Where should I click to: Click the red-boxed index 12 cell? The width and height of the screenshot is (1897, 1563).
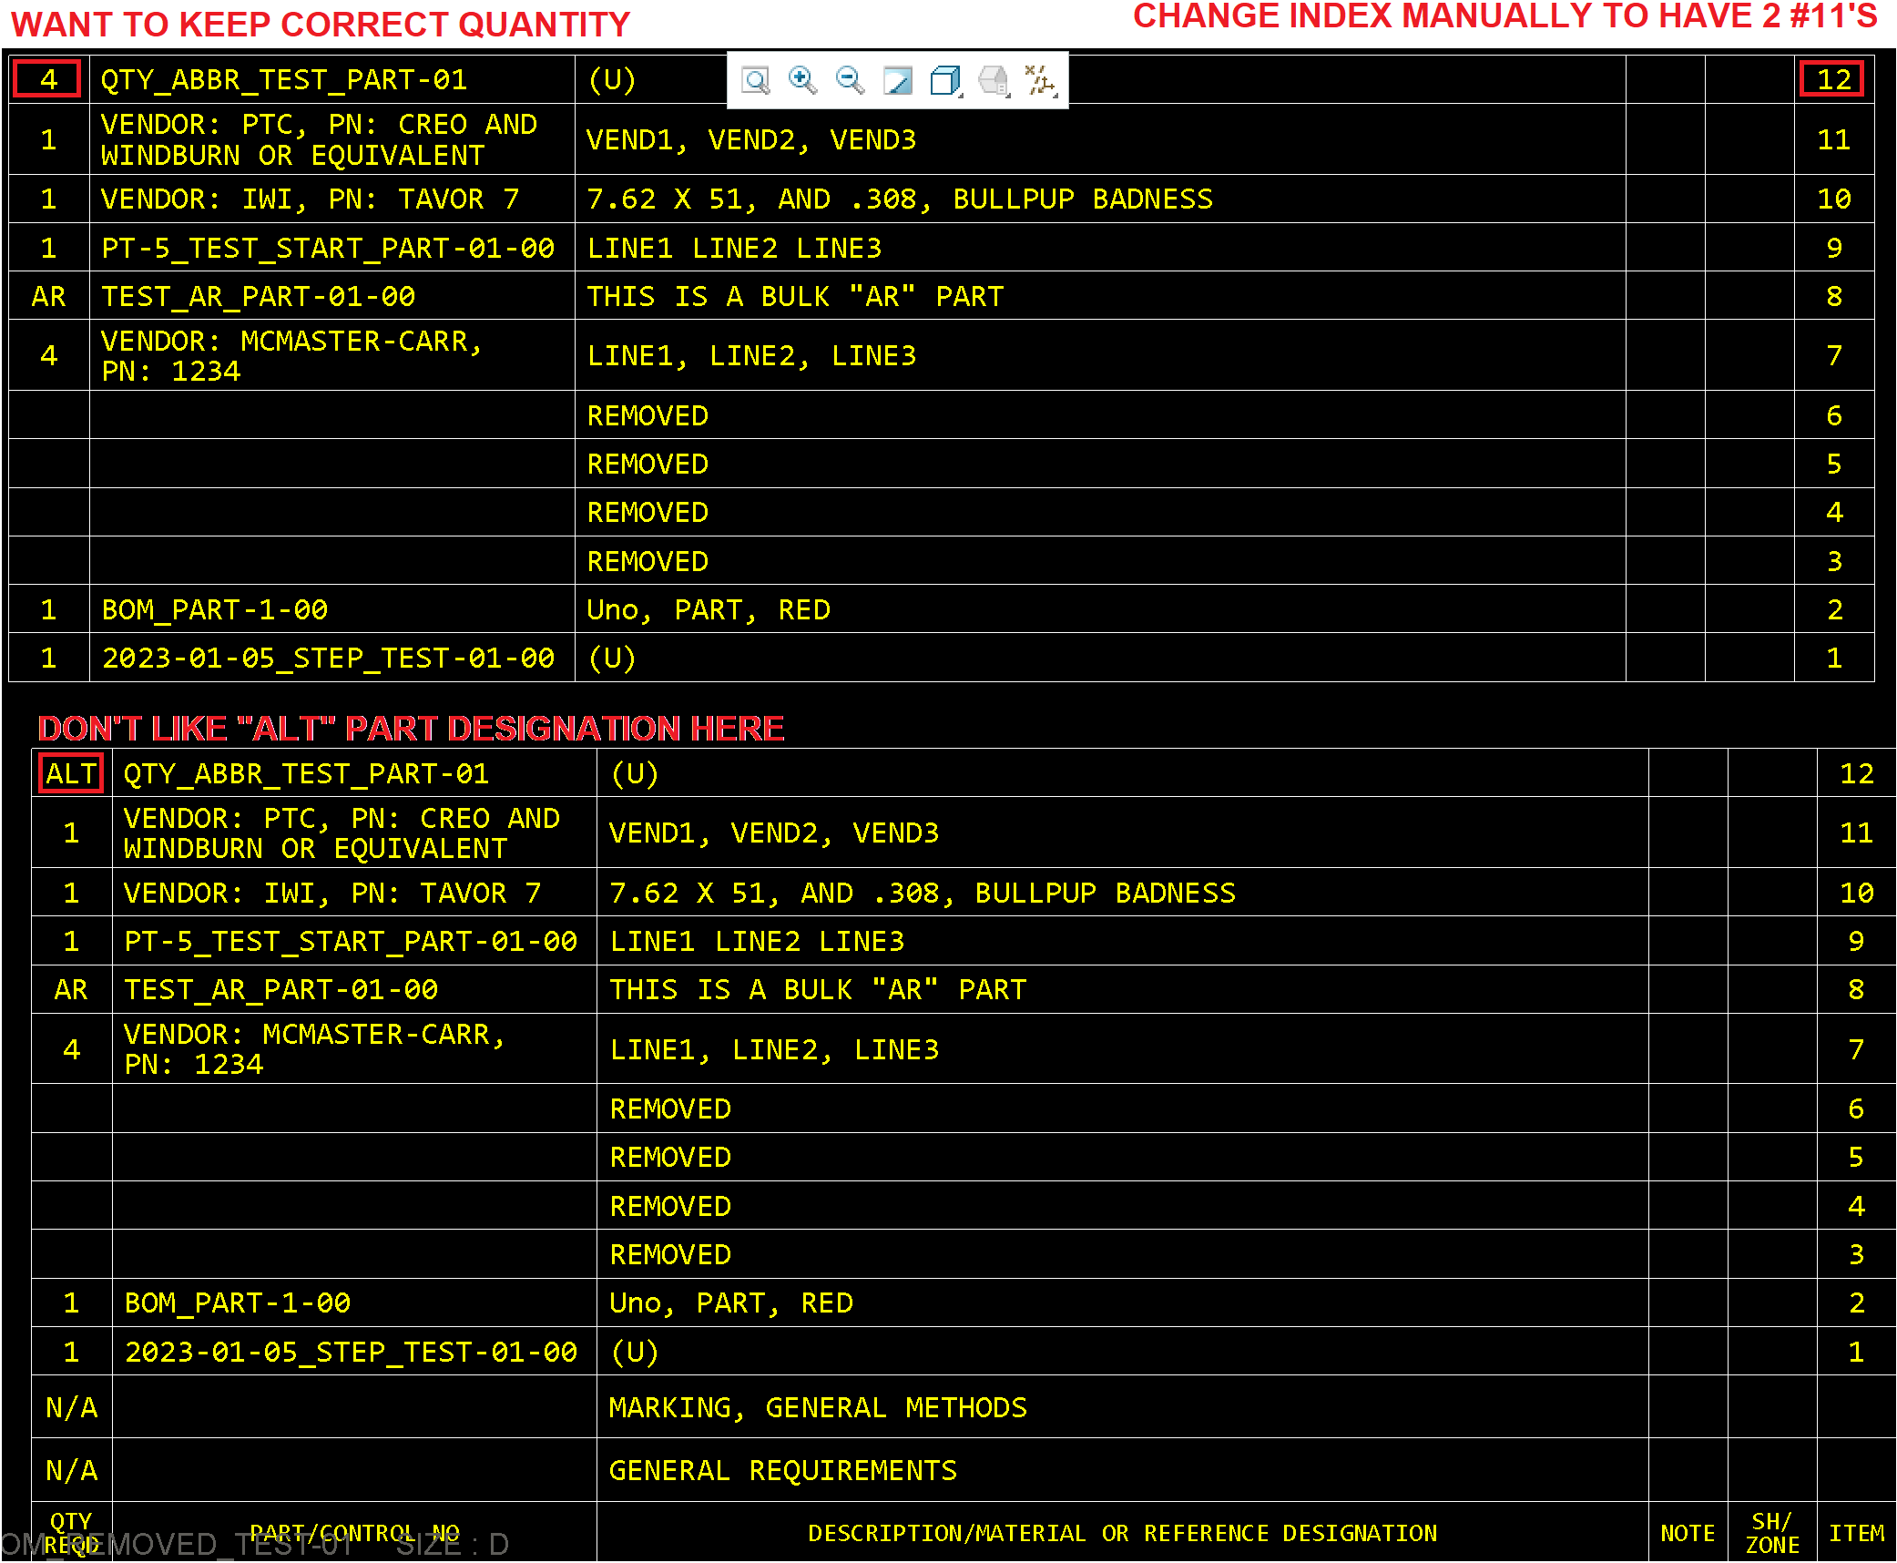pos(1833,79)
